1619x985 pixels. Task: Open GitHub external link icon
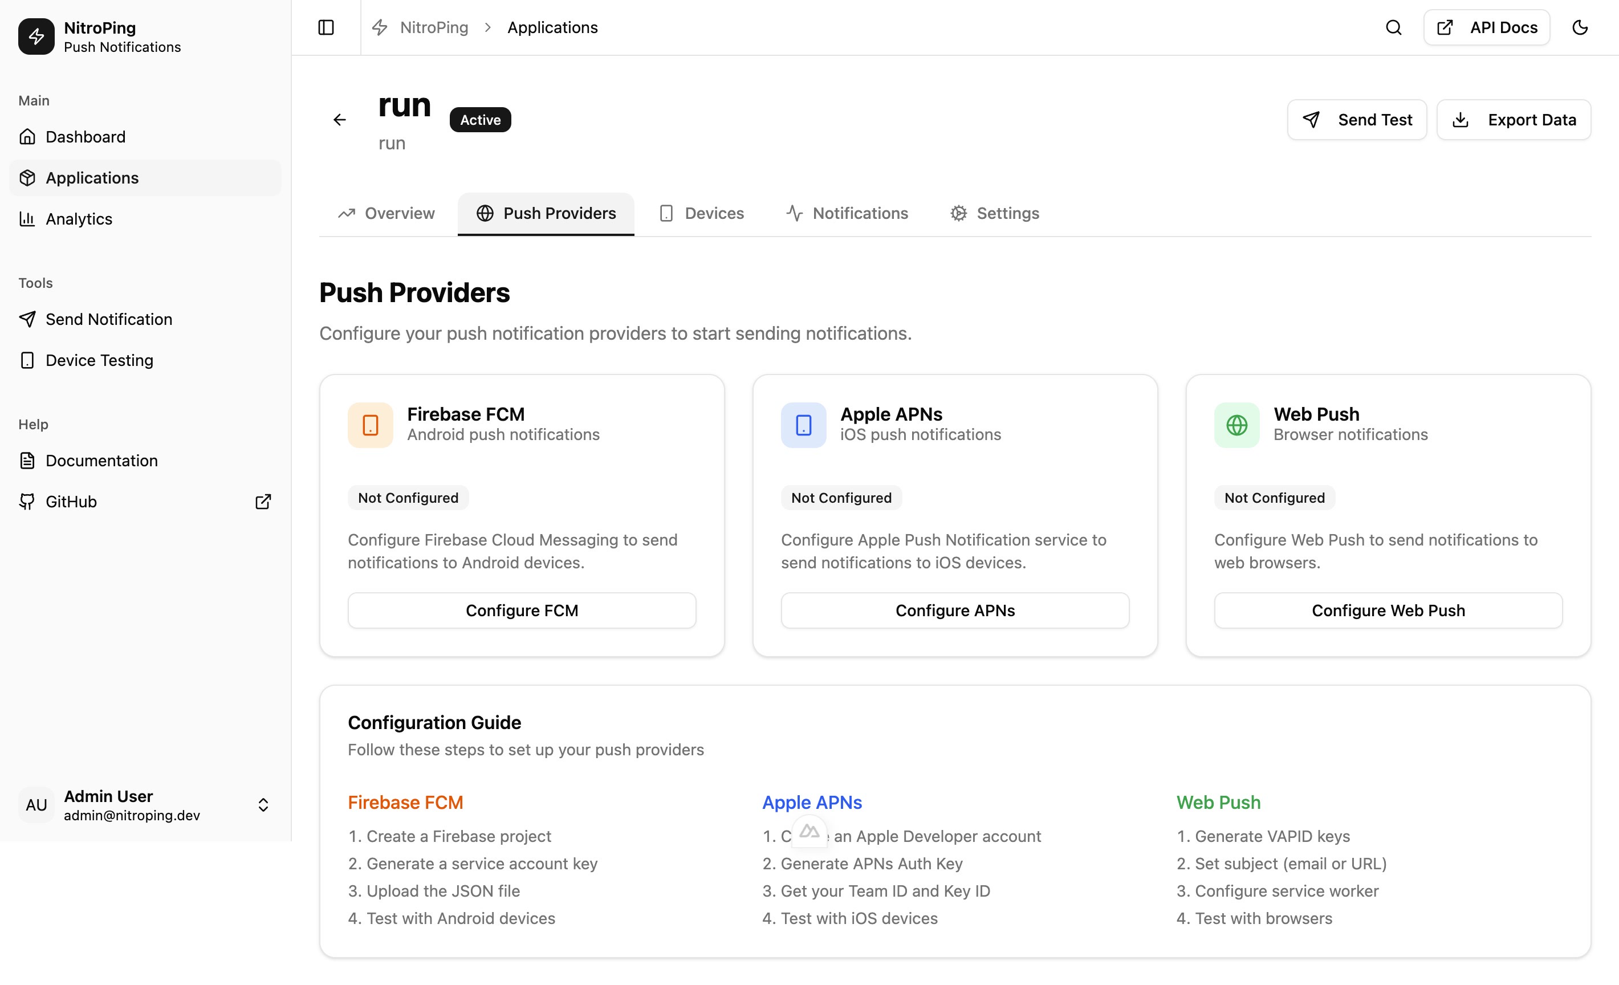263,502
